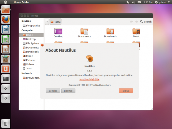Open Ubuntu Software Center launcher icon
Viewport: 172px width, 129px height.
(x=6, y=59)
